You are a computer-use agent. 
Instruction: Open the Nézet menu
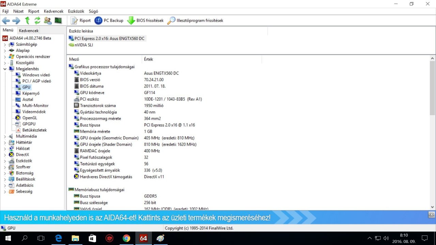coord(18,11)
